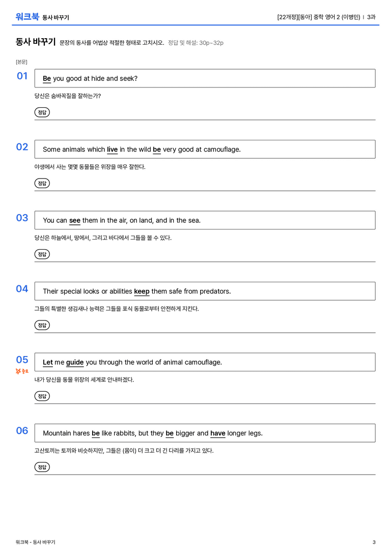Click the red 중요 star mark

coord(22,371)
